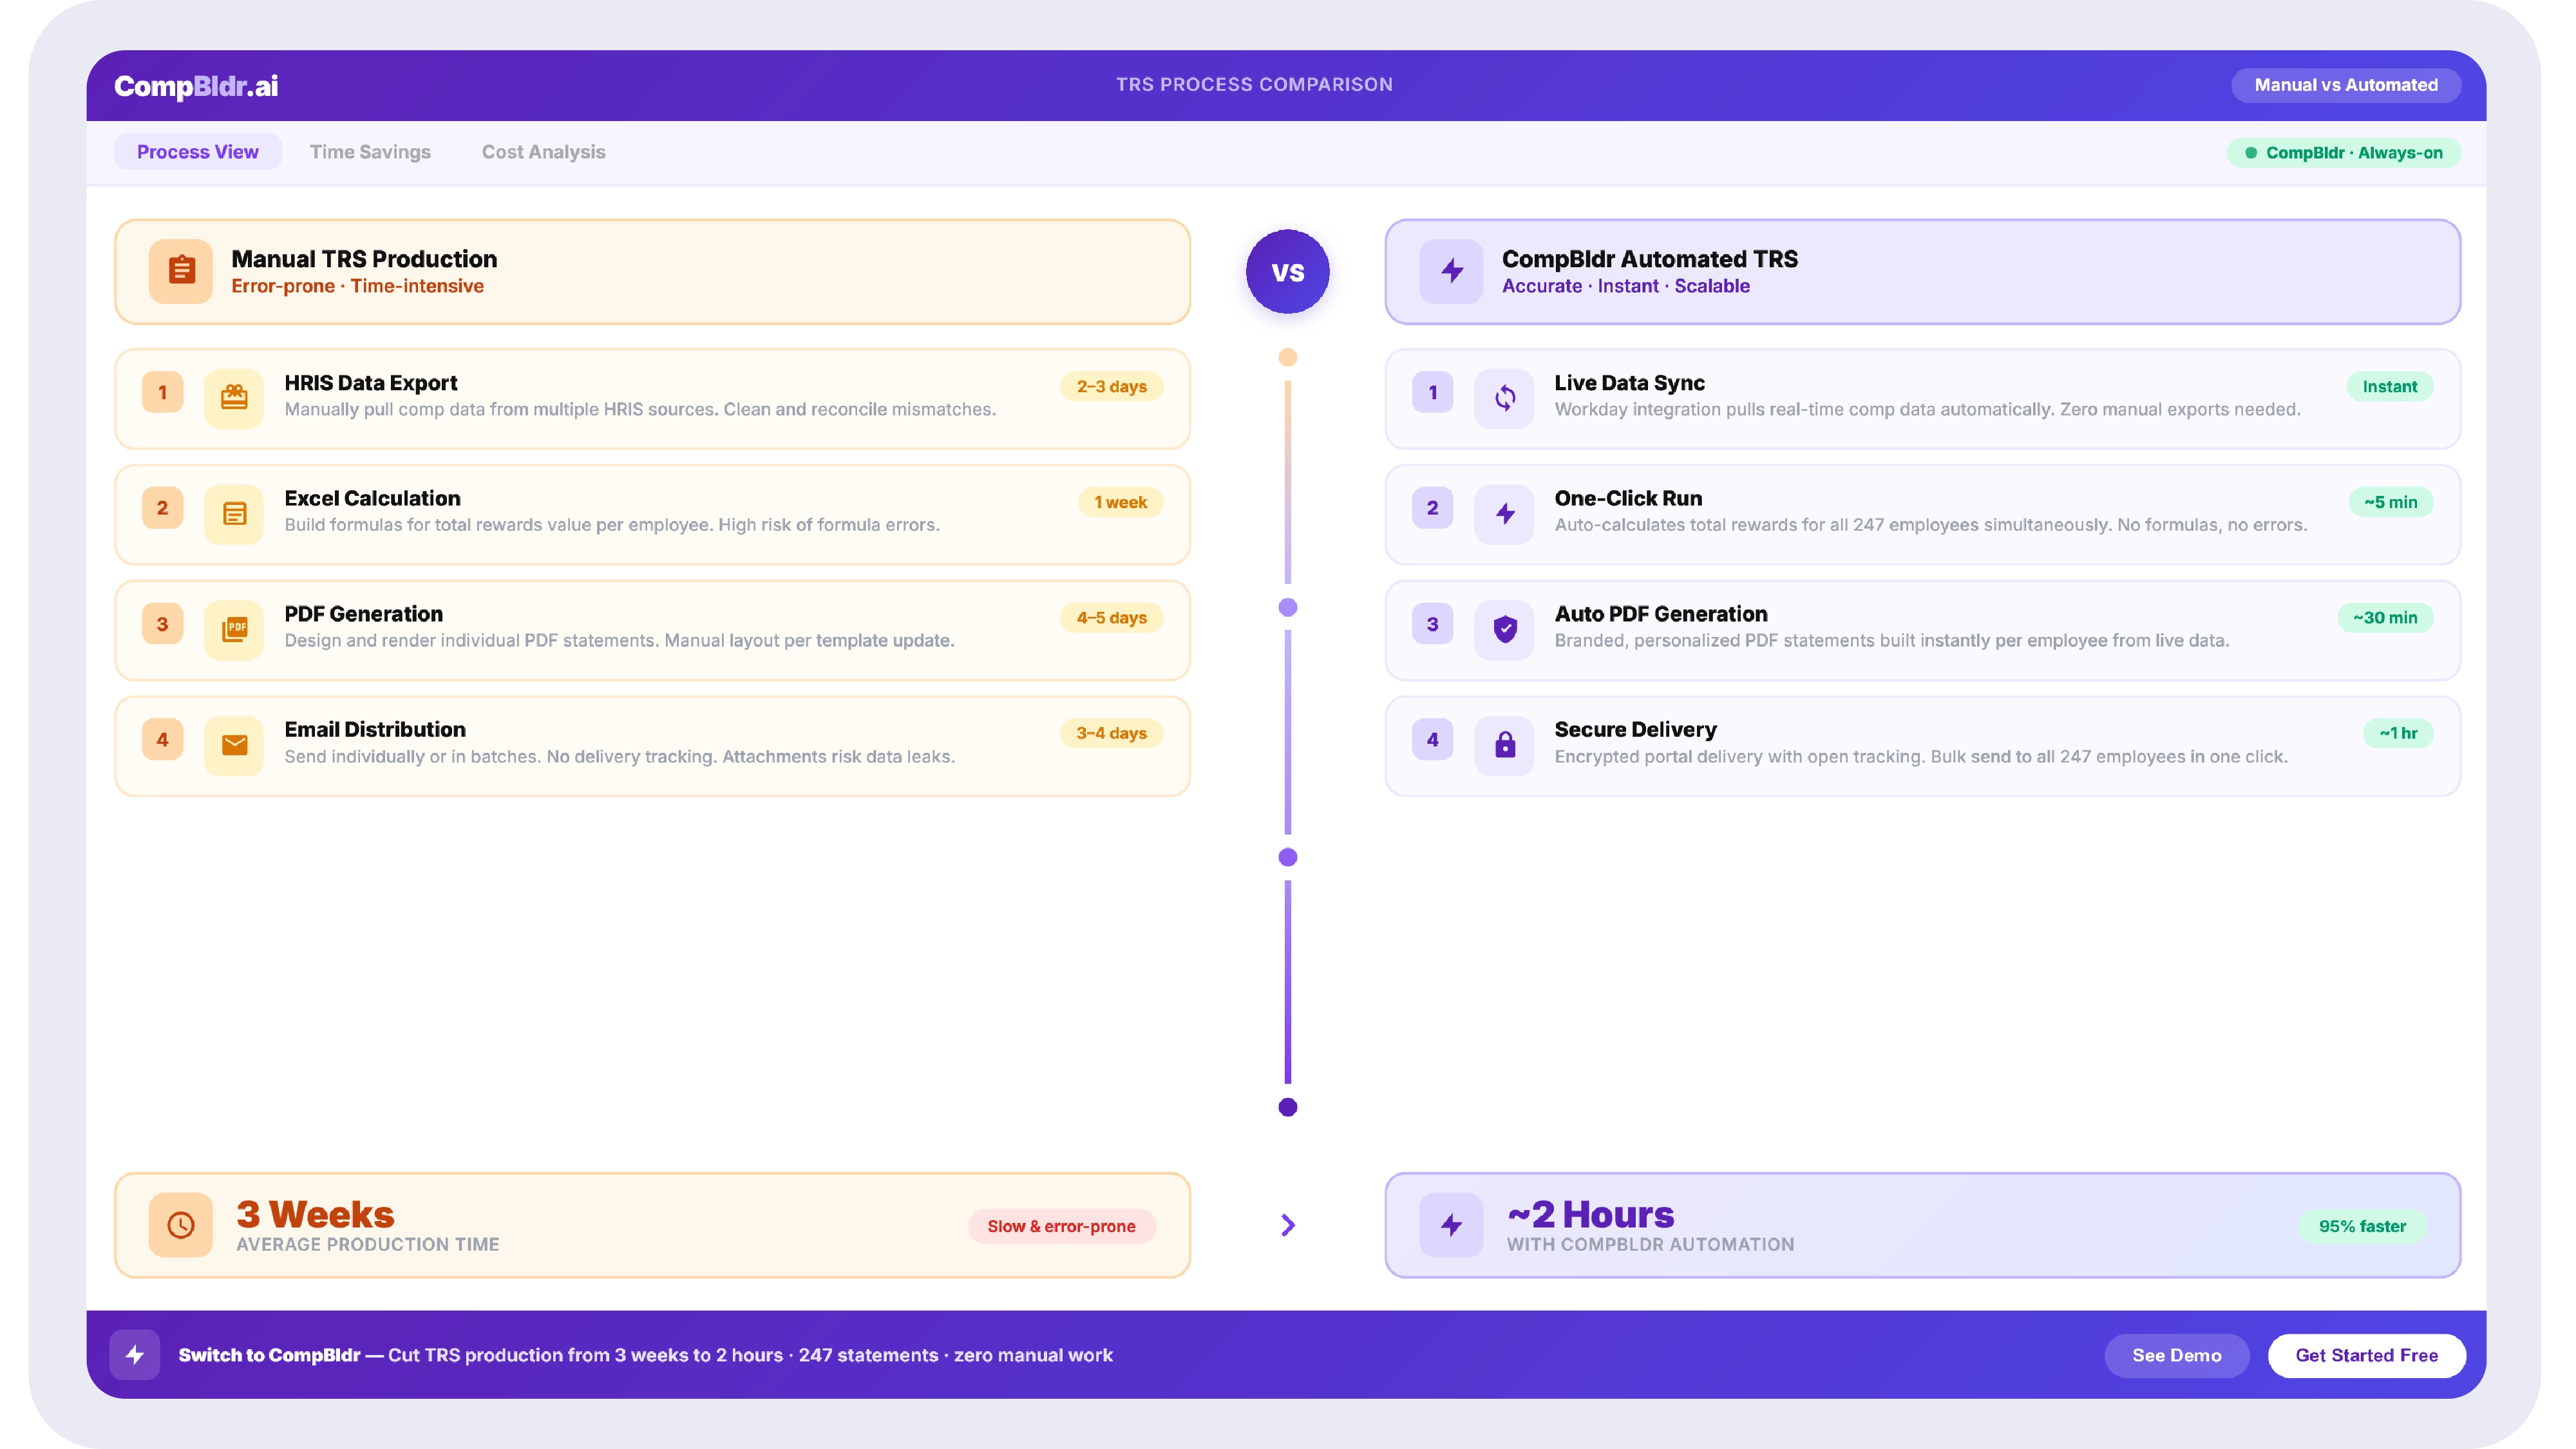
Task: Click the bolt icon in the bottom banner
Action: [135, 1355]
